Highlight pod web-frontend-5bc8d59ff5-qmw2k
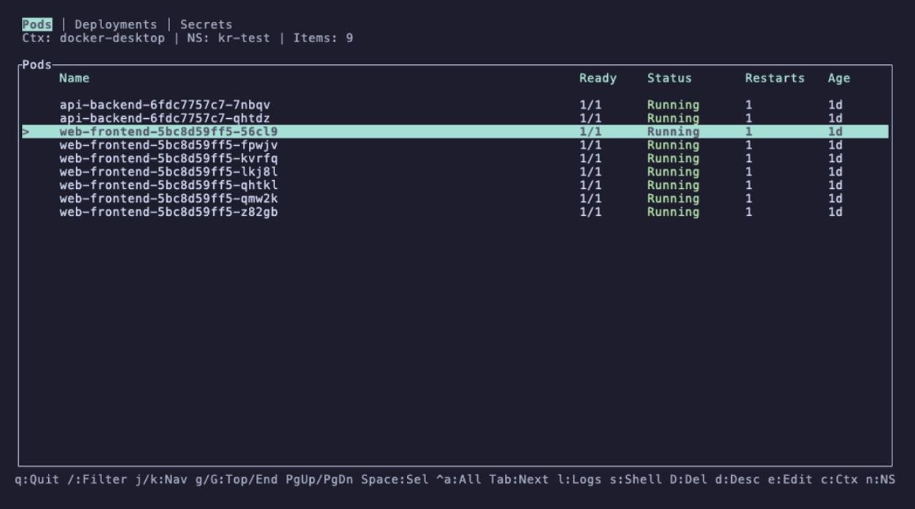 pos(168,198)
